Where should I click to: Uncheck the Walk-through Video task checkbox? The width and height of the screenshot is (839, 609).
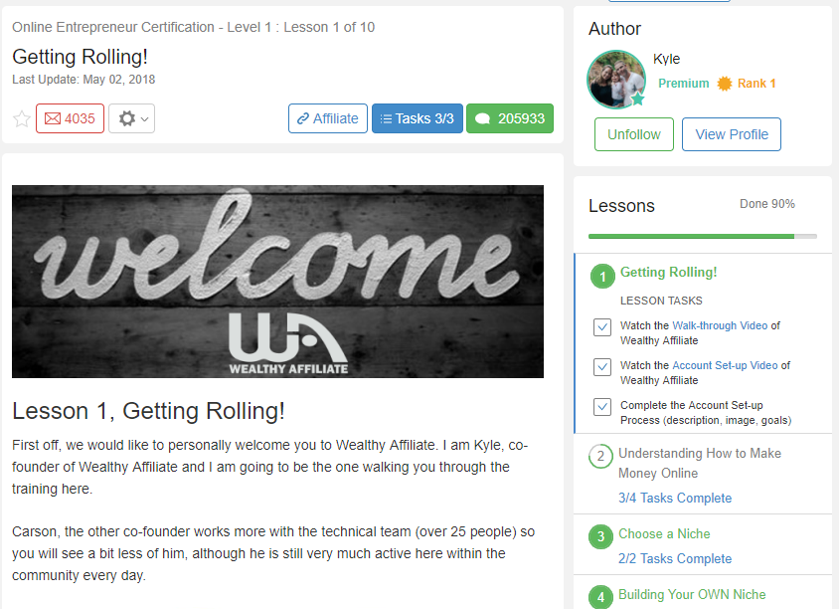click(x=602, y=327)
